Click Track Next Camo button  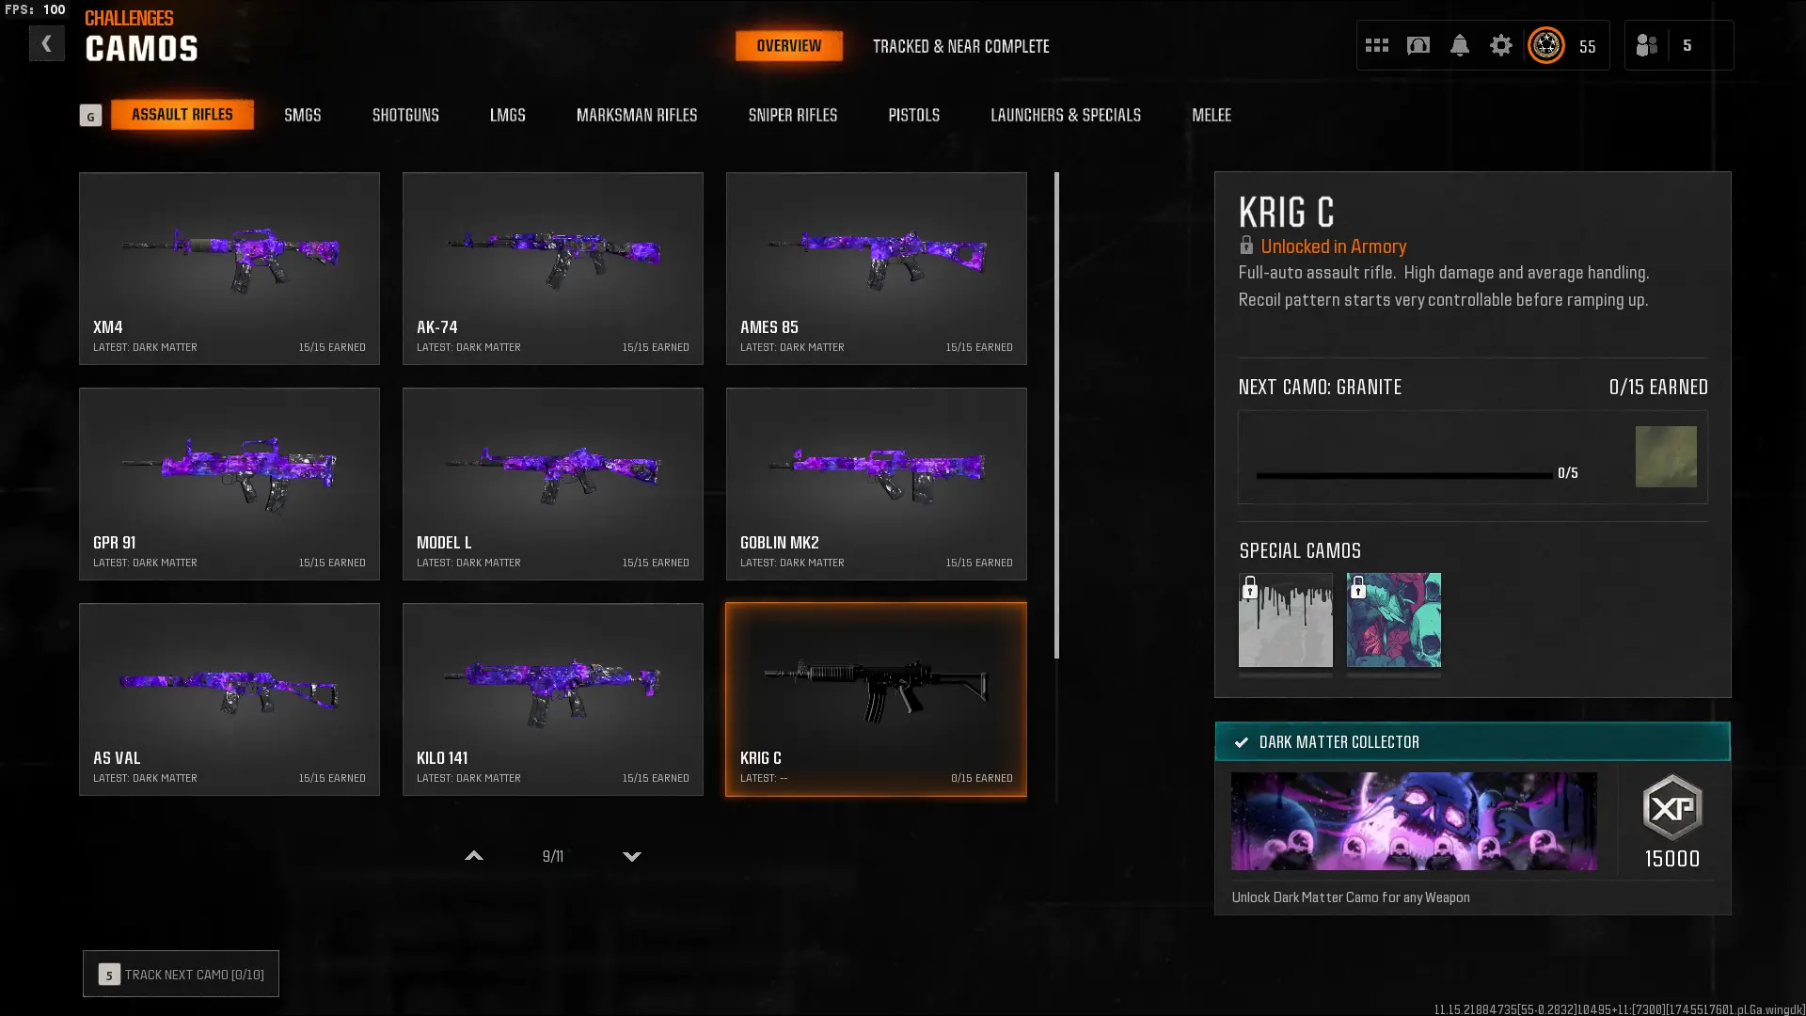[181, 974]
